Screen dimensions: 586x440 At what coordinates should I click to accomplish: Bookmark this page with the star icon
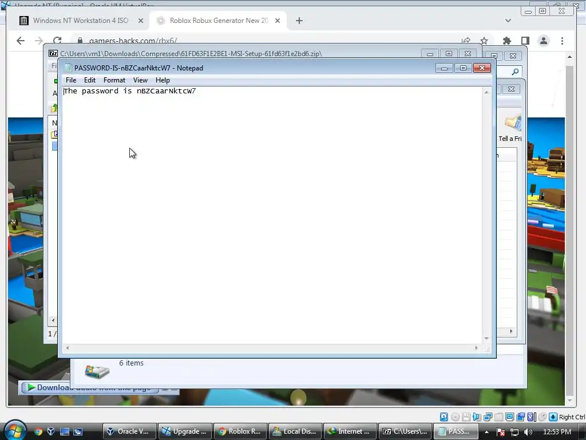point(484,41)
